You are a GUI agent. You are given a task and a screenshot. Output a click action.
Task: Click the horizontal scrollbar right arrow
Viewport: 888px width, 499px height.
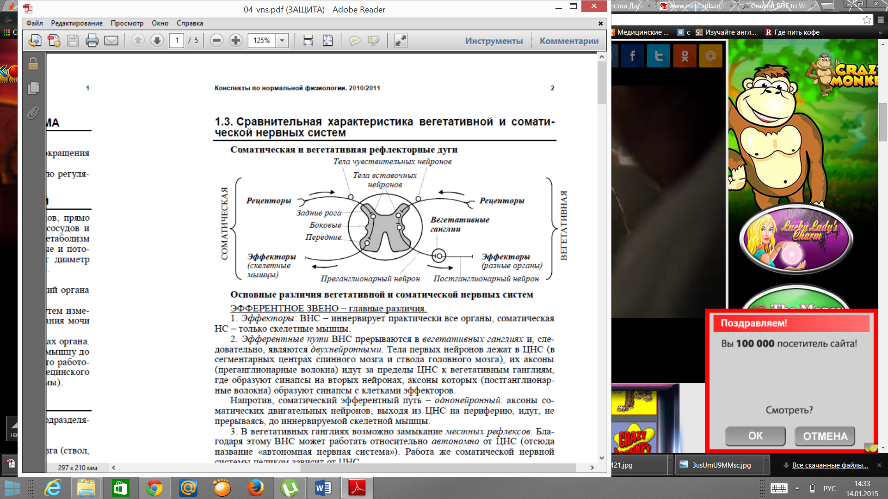point(592,468)
